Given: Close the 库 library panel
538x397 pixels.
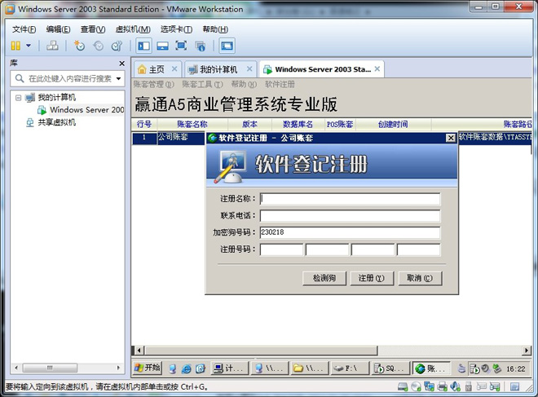Looking at the screenshot, I should (121, 64).
